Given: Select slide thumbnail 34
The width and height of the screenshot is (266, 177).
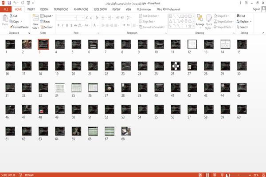Looking at the screenshot, I should [x=60, y=88].
